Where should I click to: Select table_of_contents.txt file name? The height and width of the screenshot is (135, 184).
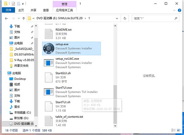pos(69,117)
